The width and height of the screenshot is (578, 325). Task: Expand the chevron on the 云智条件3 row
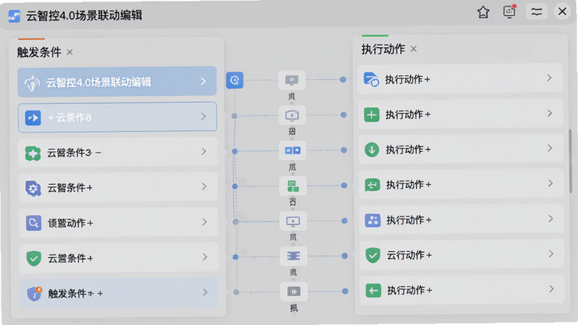tap(204, 152)
